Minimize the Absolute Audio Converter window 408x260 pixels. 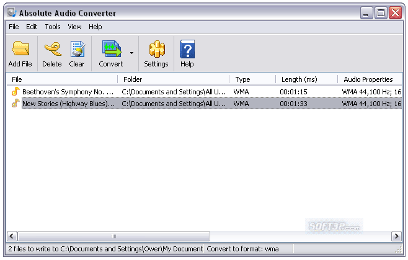[366, 13]
